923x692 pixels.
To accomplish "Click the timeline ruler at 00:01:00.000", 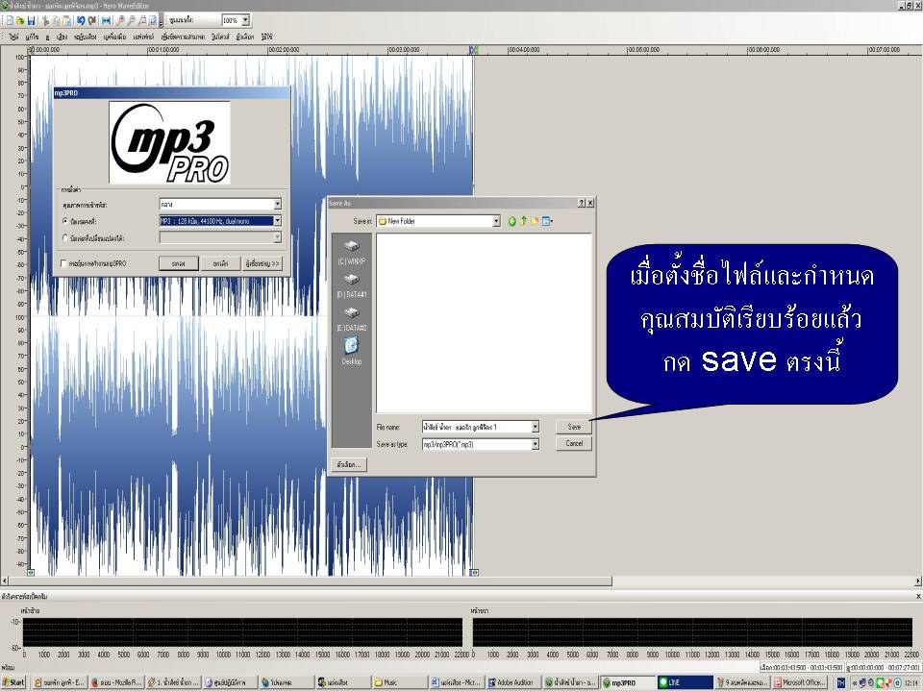I will point(163,50).
